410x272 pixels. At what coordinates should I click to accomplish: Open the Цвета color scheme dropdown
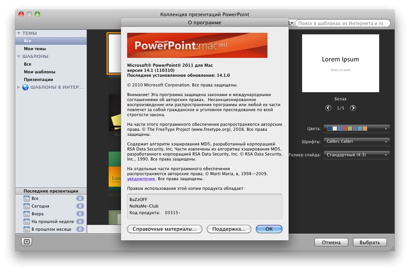[357, 128]
